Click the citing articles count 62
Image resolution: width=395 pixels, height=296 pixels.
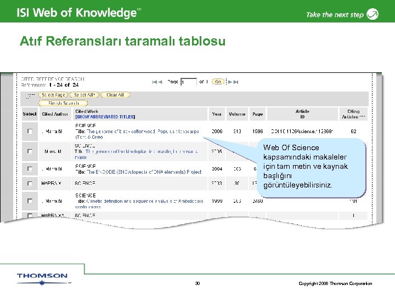(x=353, y=132)
